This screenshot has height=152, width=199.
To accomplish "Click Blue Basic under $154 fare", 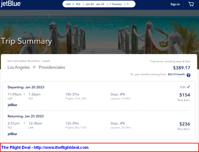I will (x=184, y=100).
